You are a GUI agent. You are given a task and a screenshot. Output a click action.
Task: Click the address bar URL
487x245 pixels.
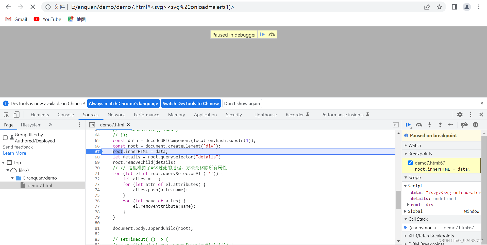point(153,7)
